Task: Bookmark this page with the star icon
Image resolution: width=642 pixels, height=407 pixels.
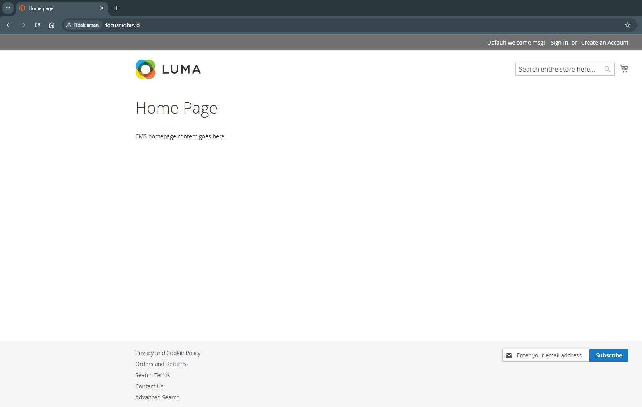Action: (x=628, y=25)
